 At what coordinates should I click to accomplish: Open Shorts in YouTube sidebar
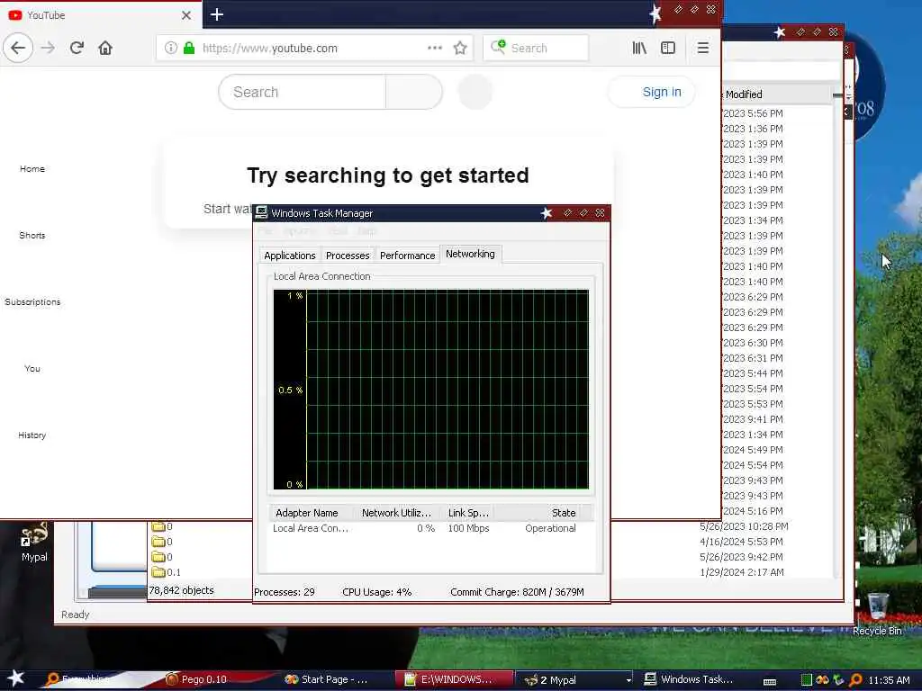32,235
